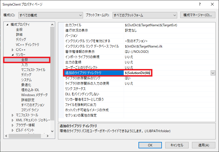Collapse the 構成プロパティ root node
This screenshot has width=219, height=152.
point(7,25)
